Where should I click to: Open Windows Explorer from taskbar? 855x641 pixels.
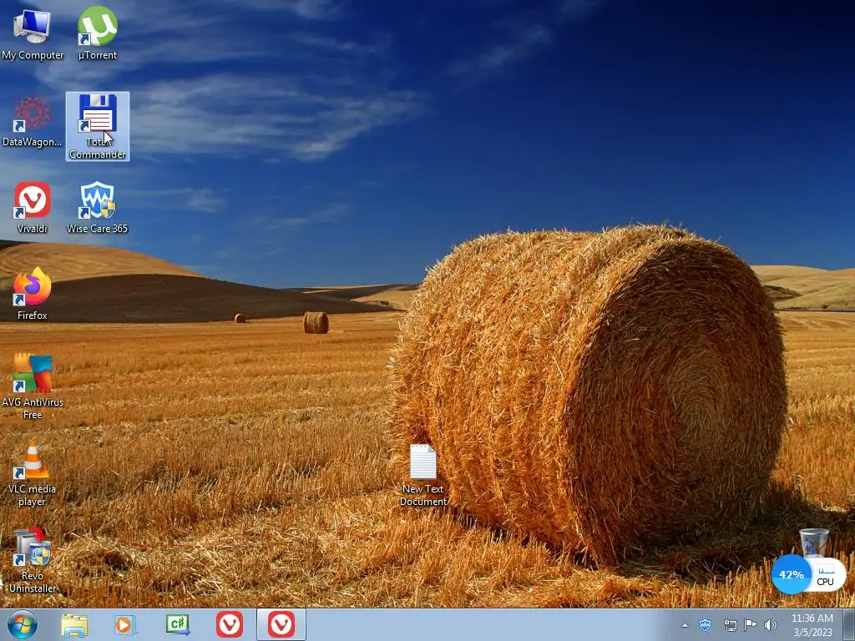(74, 625)
